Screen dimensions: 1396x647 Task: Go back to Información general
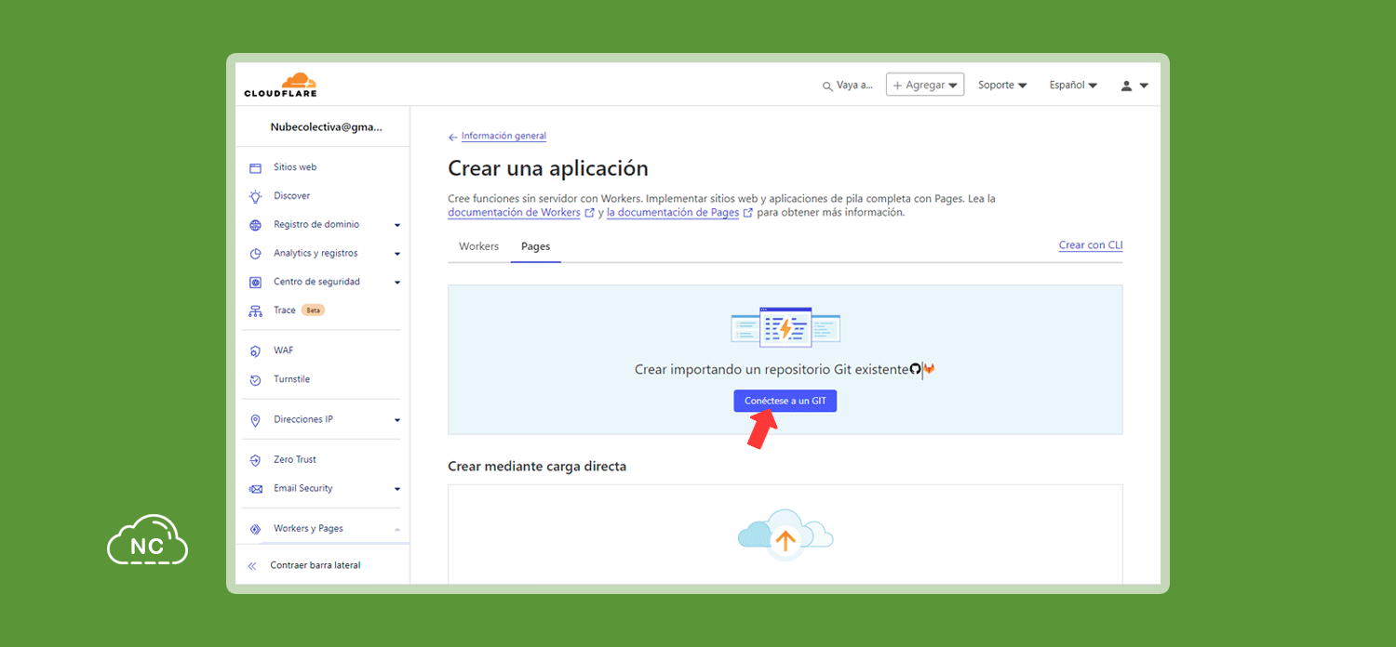pyautogui.click(x=503, y=136)
